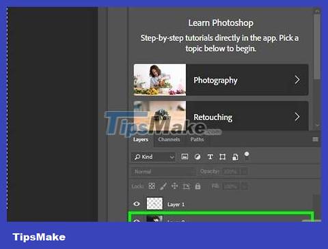Image resolution: width=328 pixels, height=249 pixels.
Task: Click the Retouching card chevron arrow
Action: point(297,117)
